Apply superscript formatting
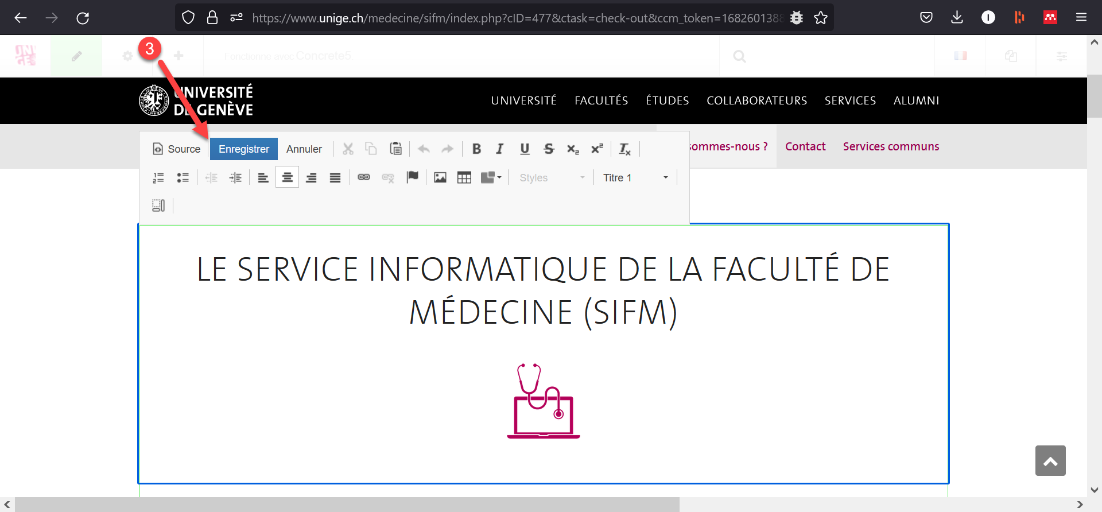 (597, 149)
